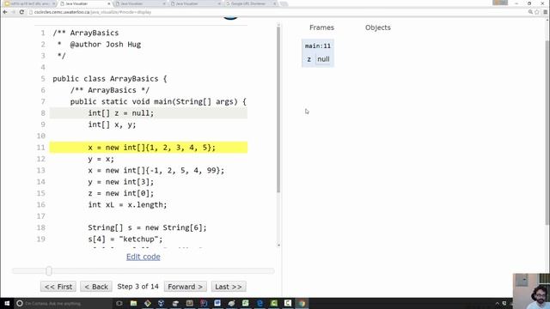The height and width of the screenshot is (309, 550).
Task: Click line 5 'public class ArrayBasics {'
Action: [x=110, y=79]
